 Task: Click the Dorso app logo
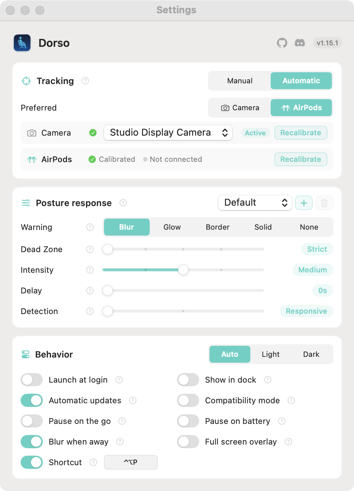(x=22, y=43)
